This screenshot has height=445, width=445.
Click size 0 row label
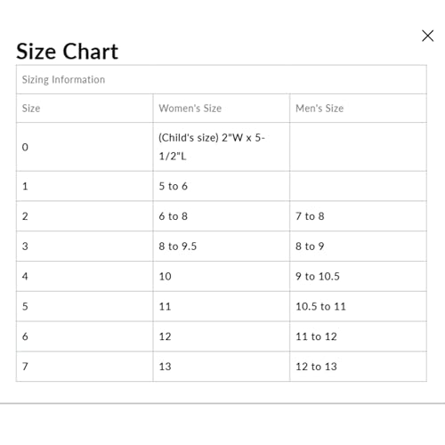[85, 147]
